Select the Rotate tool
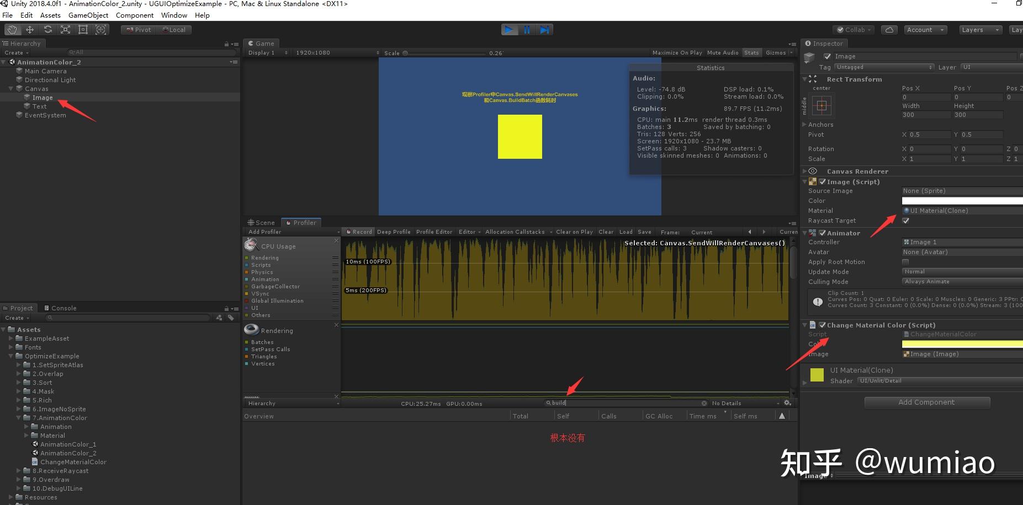 click(48, 29)
